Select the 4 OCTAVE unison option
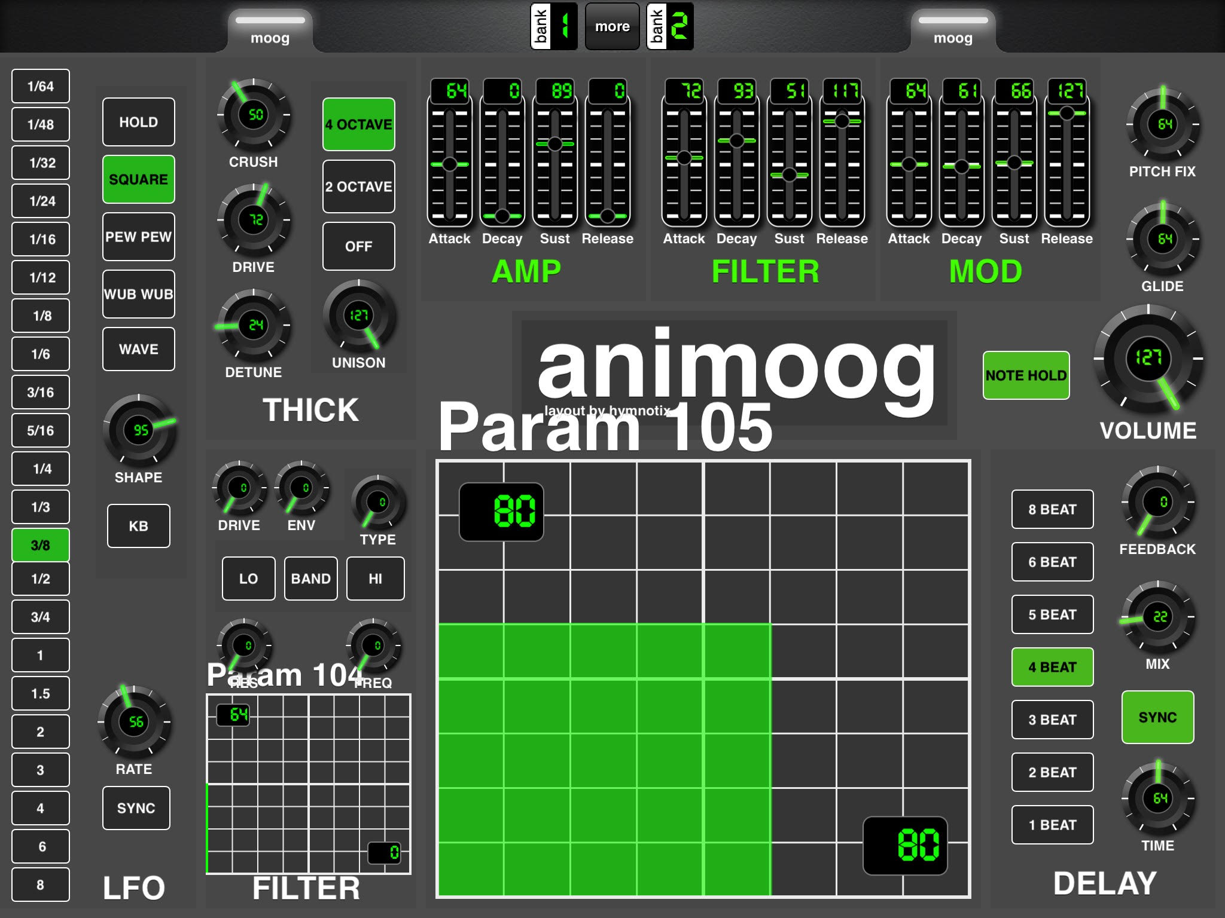Image resolution: width=1225 pixels, height=918 pixels. [359, 124]
